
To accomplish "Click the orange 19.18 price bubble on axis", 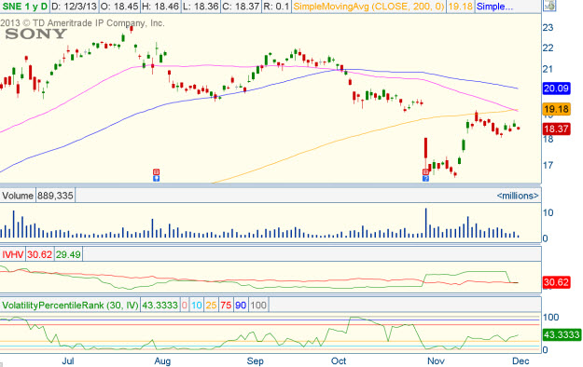I will (x=556, y=109).
